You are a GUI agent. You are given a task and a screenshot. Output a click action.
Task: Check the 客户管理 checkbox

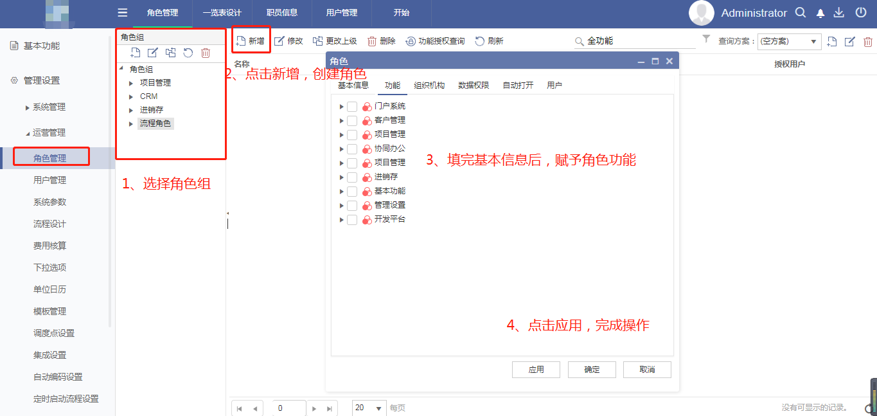coord(352,120)
